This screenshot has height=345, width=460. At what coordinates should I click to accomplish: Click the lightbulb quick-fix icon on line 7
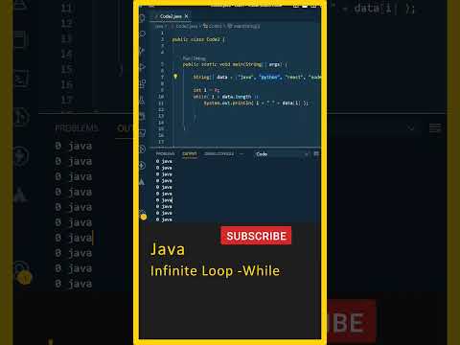[175, 77]
